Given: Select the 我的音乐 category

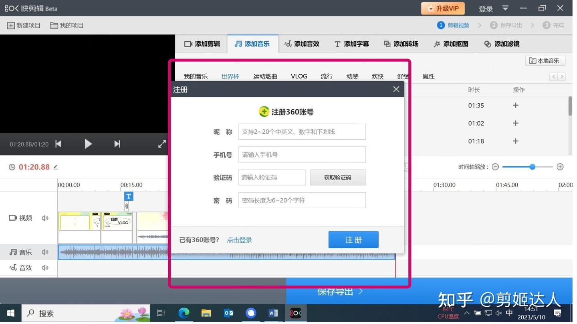Looking at the screenshot, I should point(196,76).
